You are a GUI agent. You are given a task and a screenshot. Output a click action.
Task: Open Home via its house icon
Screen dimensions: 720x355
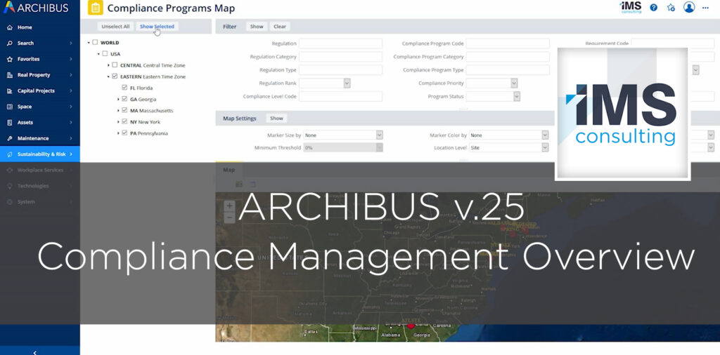point(10,27)
